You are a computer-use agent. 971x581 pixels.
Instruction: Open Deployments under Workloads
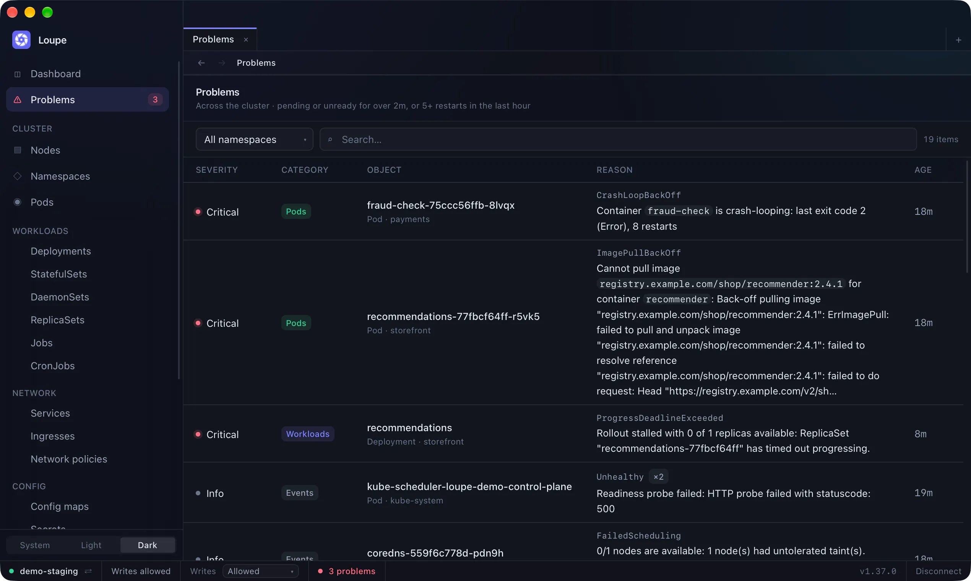[87, 251]
